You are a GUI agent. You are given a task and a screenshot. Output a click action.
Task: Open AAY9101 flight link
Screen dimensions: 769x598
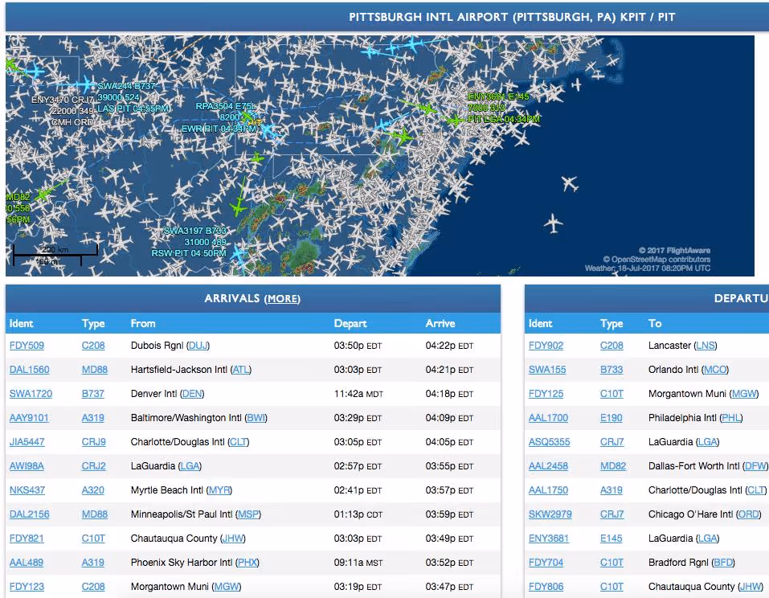(29, 417)
